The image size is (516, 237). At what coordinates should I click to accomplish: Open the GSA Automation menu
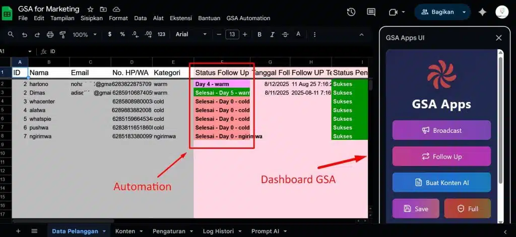pyautogui.click(x=248, y=19)
